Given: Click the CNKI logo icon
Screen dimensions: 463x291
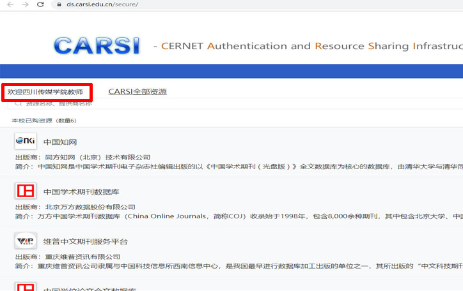Looking at the screenshot, I should pos(26,142).
